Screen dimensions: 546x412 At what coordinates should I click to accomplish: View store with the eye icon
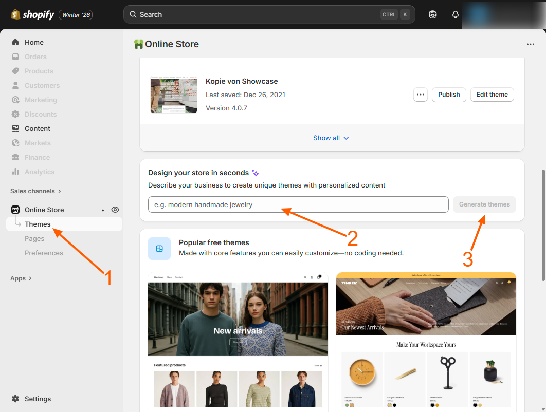coord(115,210)
